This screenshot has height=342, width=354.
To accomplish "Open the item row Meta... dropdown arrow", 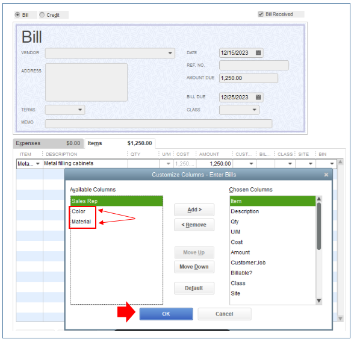I will pos(38,163).
